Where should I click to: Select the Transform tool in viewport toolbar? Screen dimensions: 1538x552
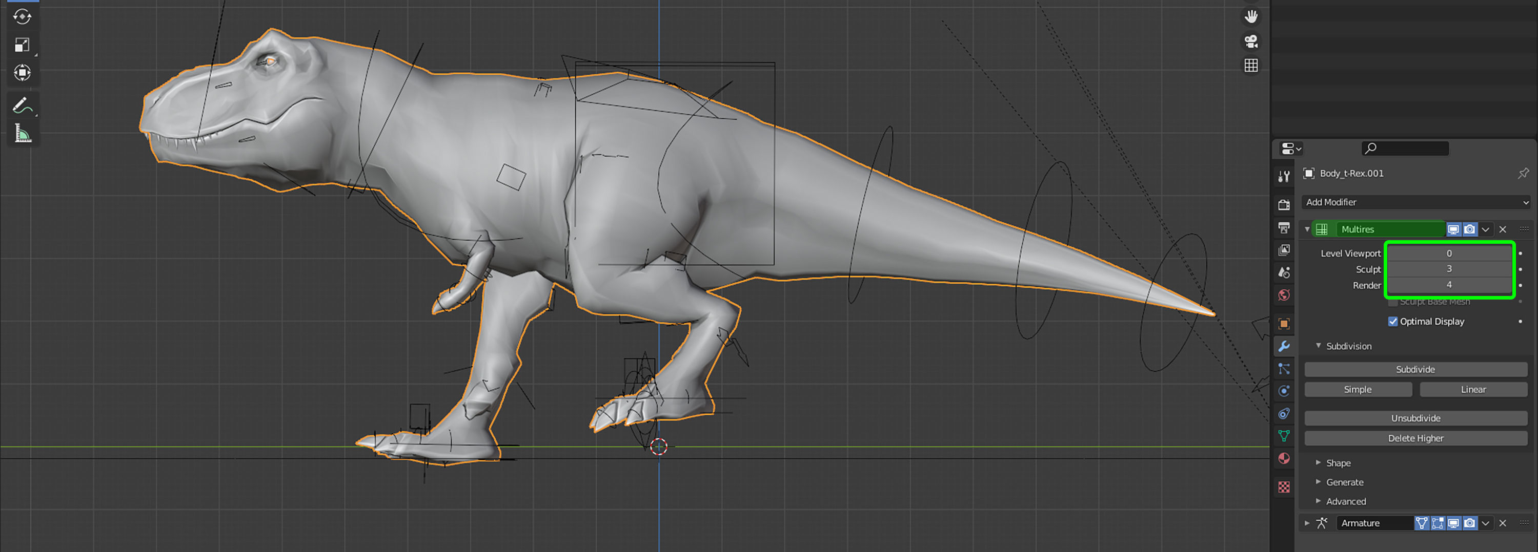[22, 73]
